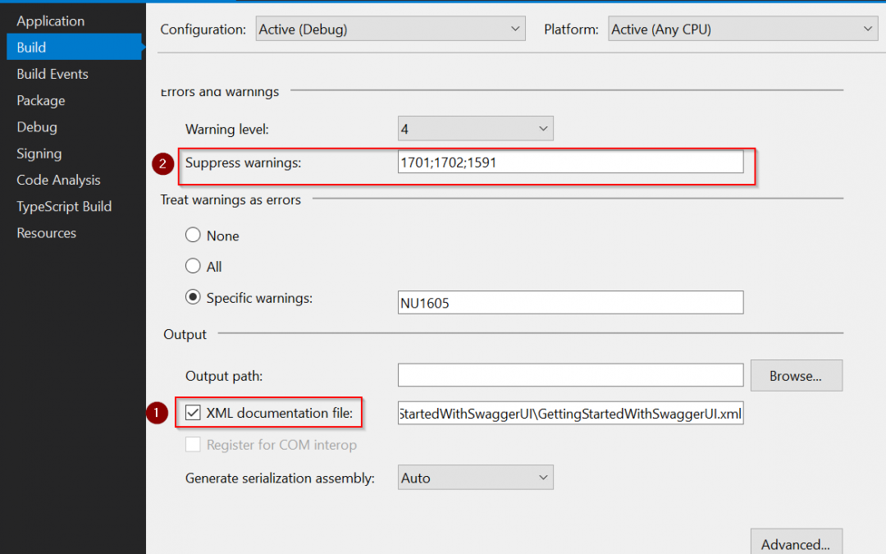This screenshot has height=554, width=886.
Task: Go to the Signing tab
Action: pos(39,153)
